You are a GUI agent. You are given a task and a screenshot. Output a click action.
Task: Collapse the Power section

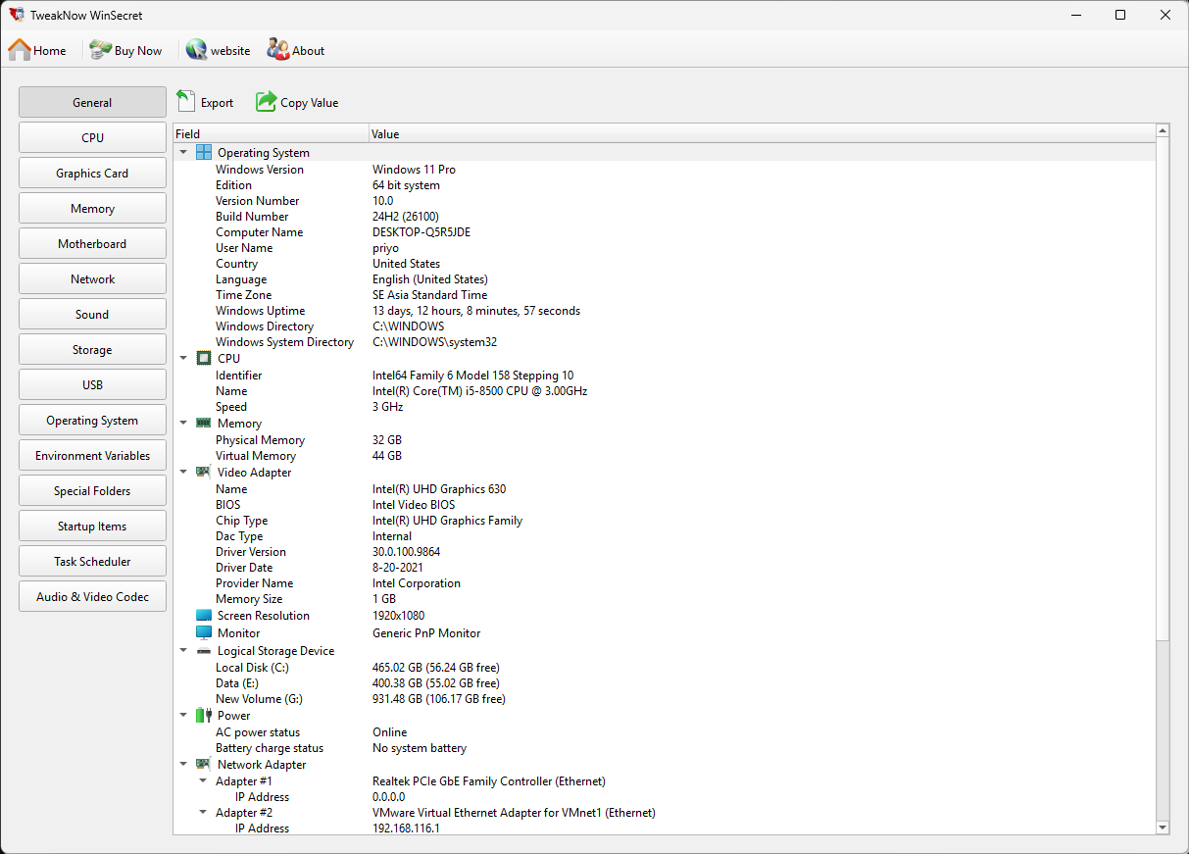point(183,715)
